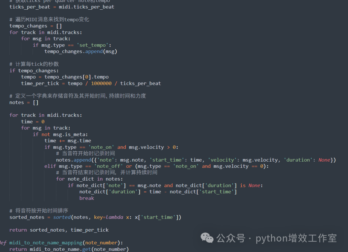Click the line 'tempo = tempo_changes[0].tempo'
Image resolution: width=348 pixels, height=252 pixels.
click(65, 77)
